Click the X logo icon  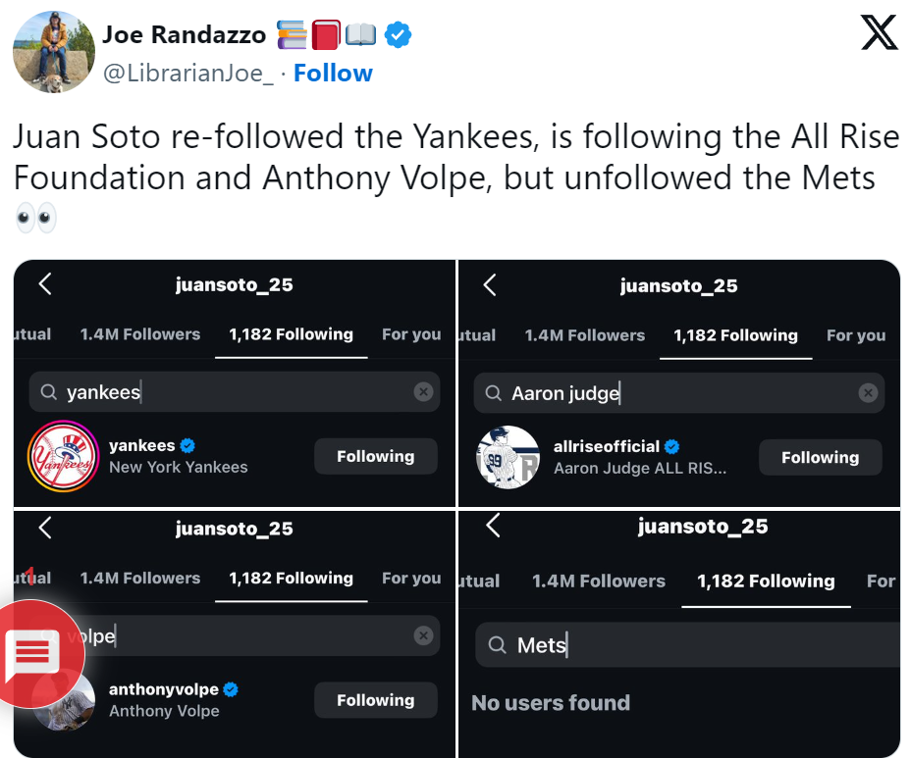click(878, 33)
